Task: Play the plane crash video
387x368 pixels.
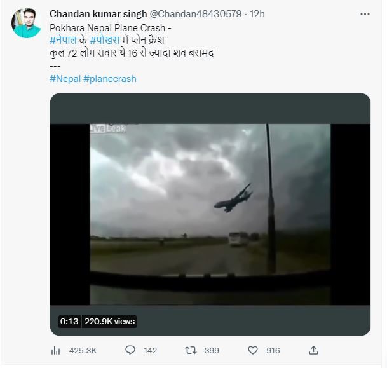Action: pos(210,214)
